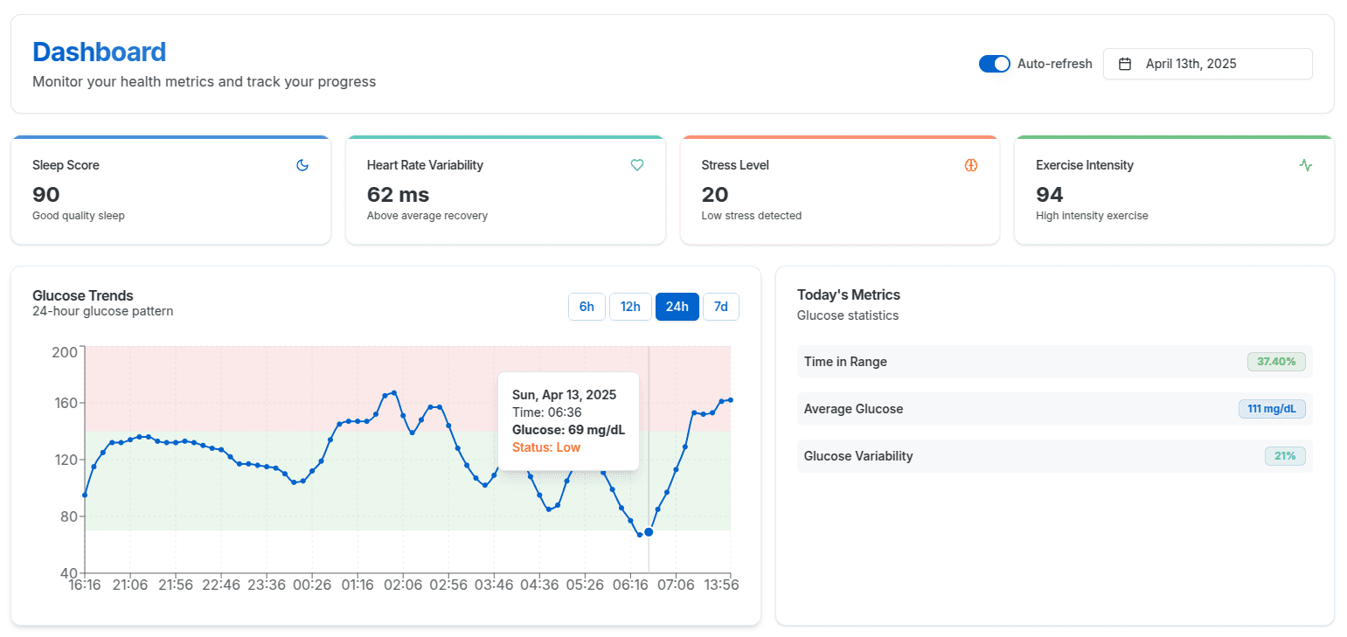Select the 24h time range button
1347x637 pixels.
click(677, 307)
